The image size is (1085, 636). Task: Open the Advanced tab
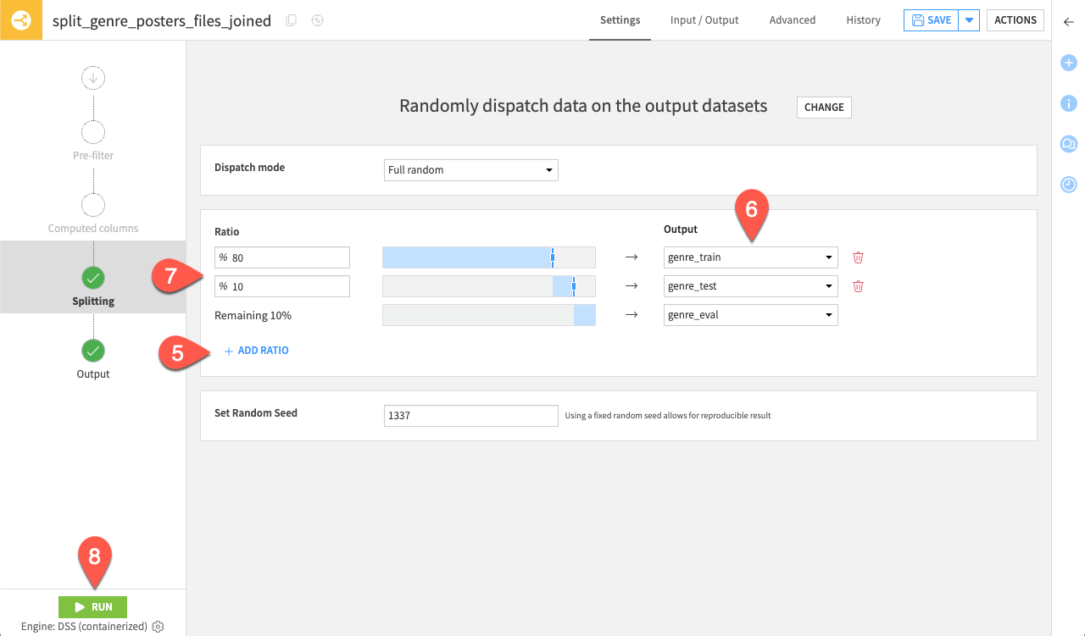[x=792, y=20]
